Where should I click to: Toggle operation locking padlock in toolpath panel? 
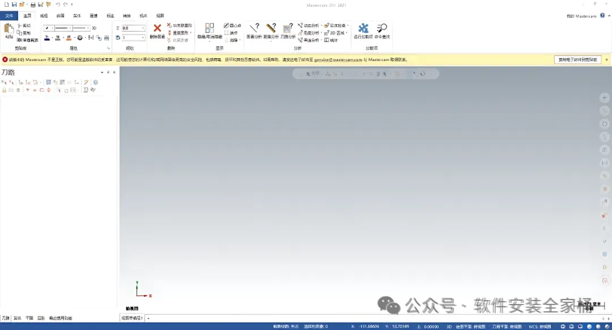coord(4,90)
